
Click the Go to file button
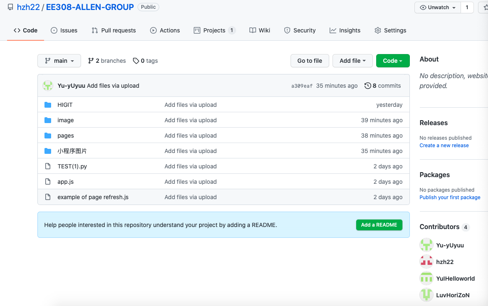pyautogui.click(x=310, y=61)
